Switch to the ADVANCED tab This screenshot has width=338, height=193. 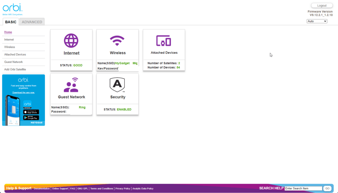tap(32, 22)
